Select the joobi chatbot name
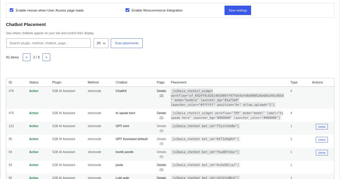 click(119, 165)
